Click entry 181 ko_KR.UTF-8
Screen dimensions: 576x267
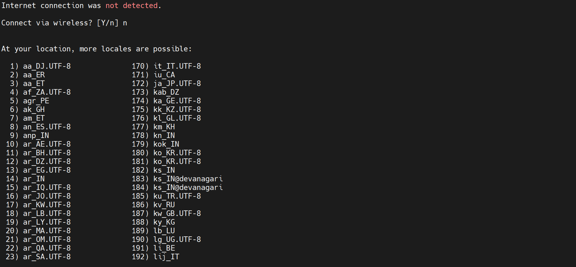click(177, 161)
